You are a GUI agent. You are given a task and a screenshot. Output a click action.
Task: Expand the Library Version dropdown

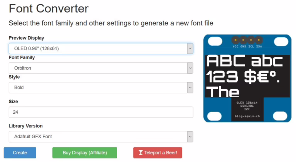tap(101, 137)
